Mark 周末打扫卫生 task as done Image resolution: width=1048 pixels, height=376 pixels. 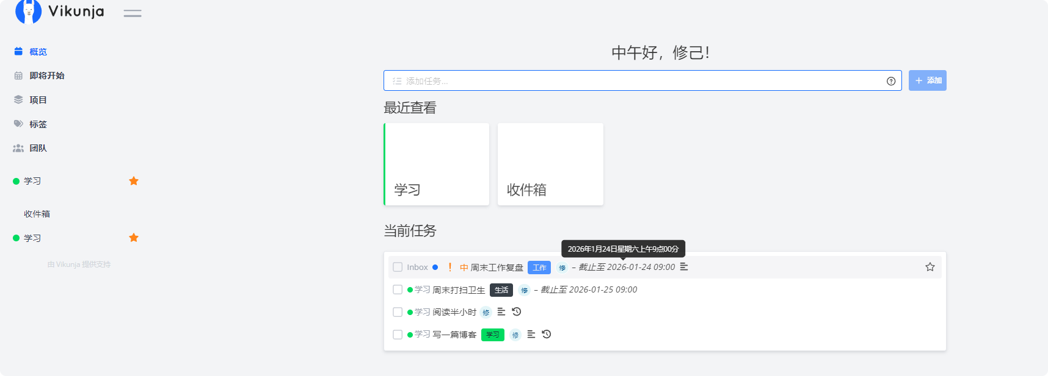coord(398,289)
